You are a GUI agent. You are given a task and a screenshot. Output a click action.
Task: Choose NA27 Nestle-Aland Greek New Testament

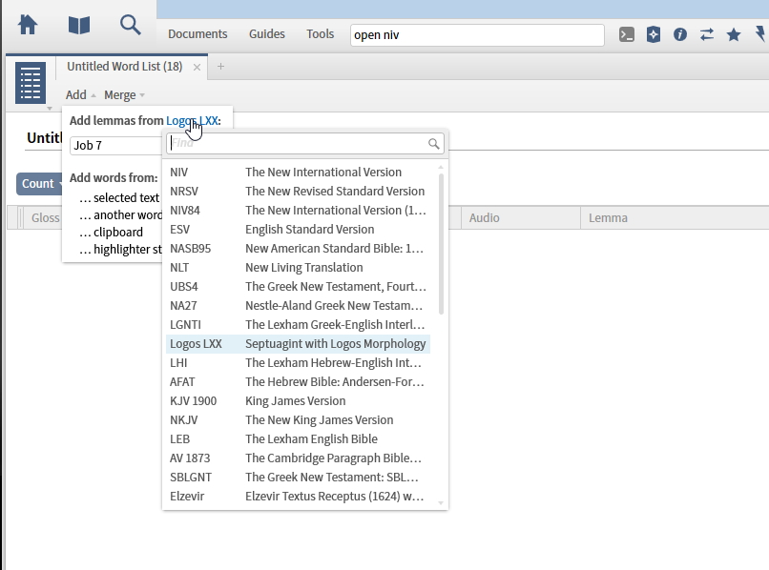coord(299,306)
